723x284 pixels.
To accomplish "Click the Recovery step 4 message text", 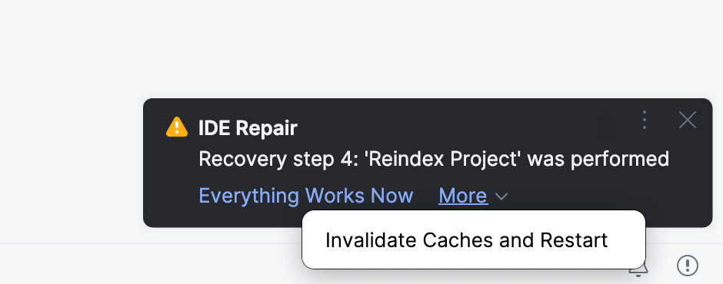I will (434, 159).
